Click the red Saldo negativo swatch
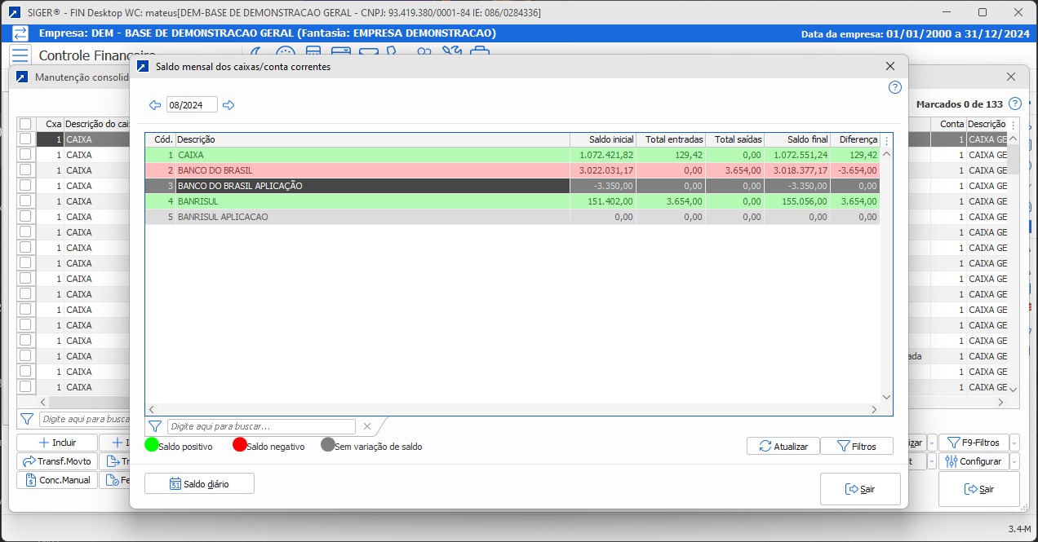The image size is (1038, 542). click(x=239, y=445)
